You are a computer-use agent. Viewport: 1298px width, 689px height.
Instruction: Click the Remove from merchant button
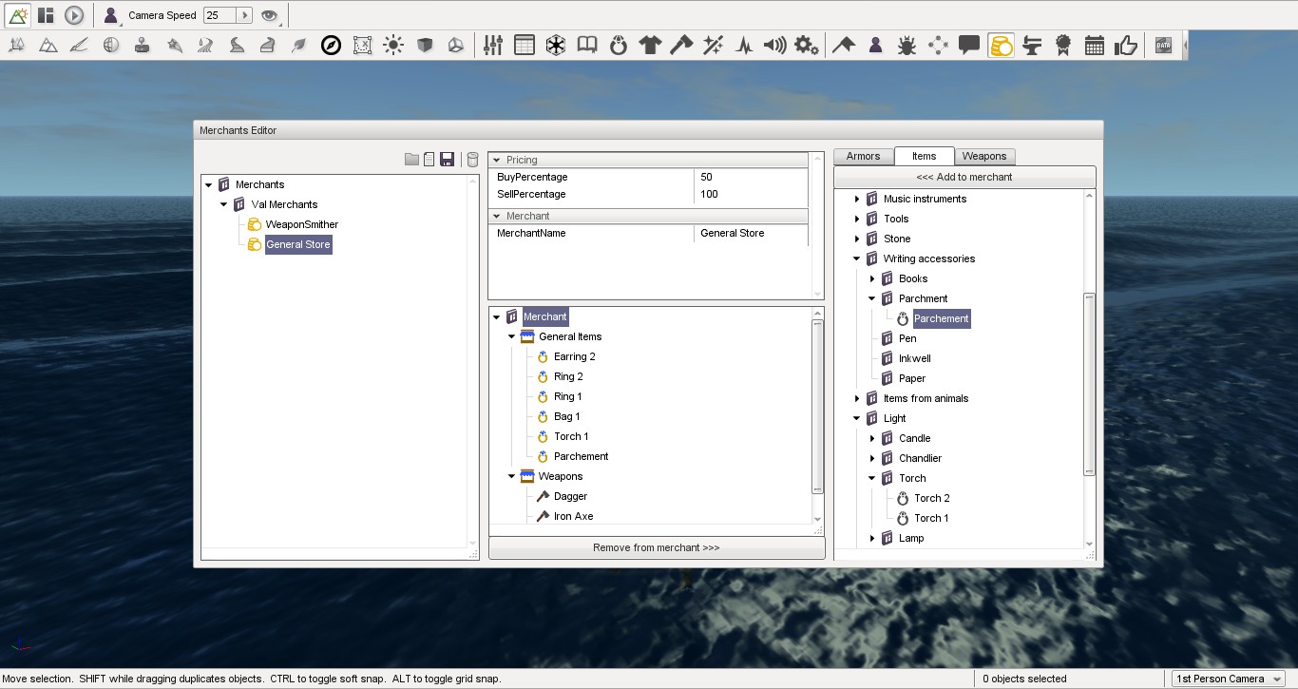[x=657, y=546]
